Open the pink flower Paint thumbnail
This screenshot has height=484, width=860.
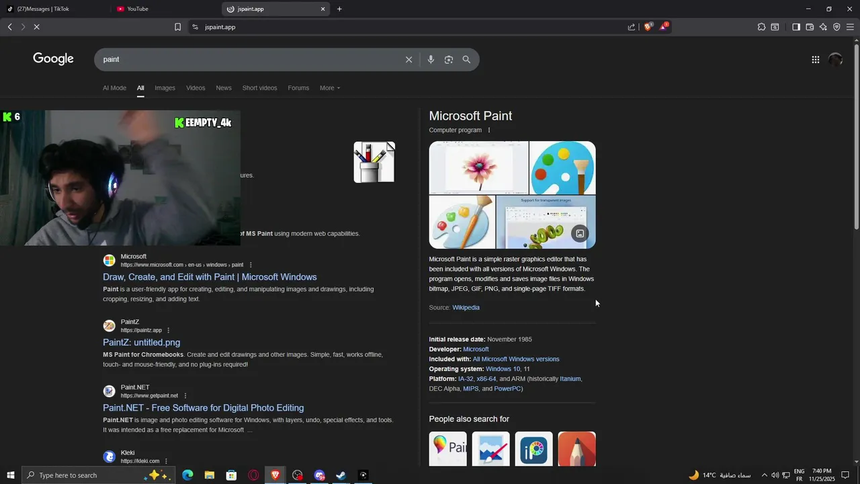478,167
